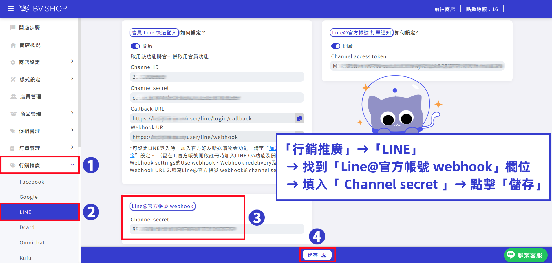The width and height of the screenshot is (552, 263).
Task: Expand the 樣式設定 chevron
Action: click(72, 78)
